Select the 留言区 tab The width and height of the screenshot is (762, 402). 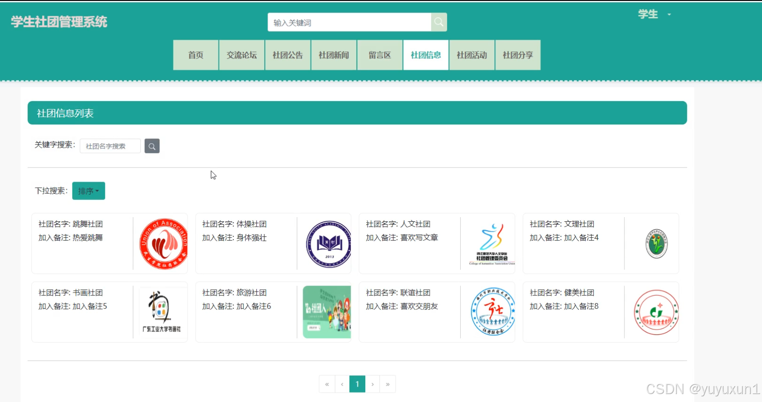[380, 55]
